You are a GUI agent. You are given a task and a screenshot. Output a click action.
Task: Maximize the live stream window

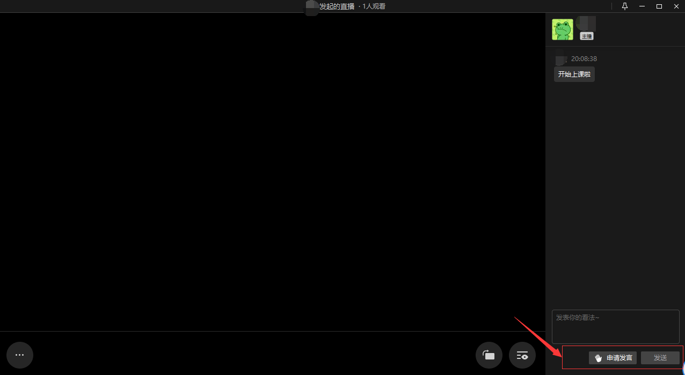[x=659, y=6]
